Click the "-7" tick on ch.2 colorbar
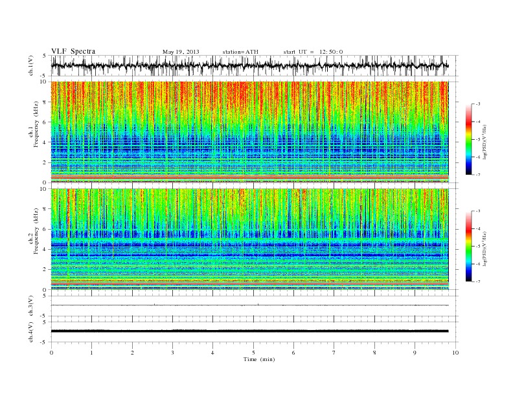Screen dimensions: 513x396 (478, 281)
